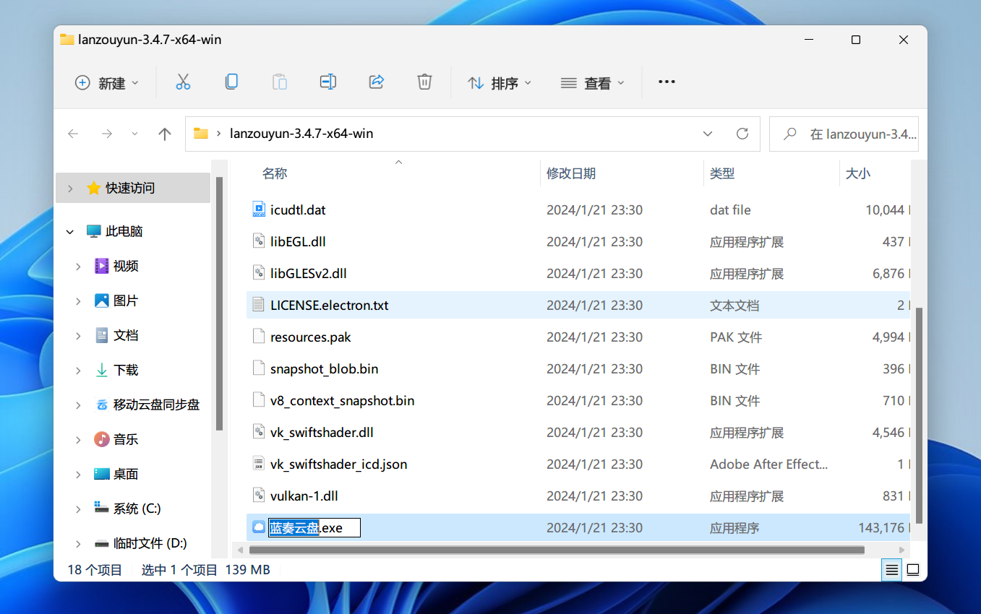
Task: Expand the 系统 (C:) drive node
Action: click(x=78, y=509)
